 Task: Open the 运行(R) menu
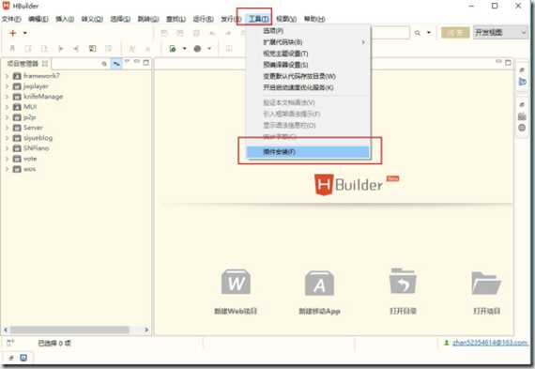[204, 19]
